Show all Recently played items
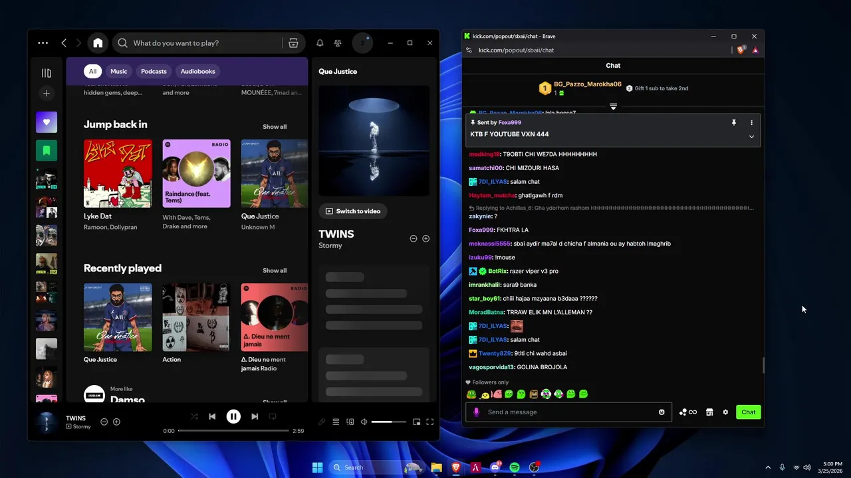The image size is (851, 478). pyautogui.click(x=275, y=271)
